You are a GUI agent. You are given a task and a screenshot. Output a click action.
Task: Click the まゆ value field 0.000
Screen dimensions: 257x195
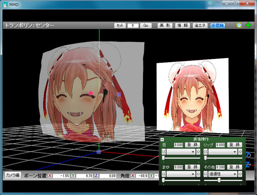179,167
